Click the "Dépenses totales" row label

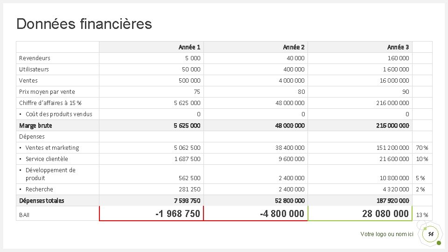click(42, 201)
